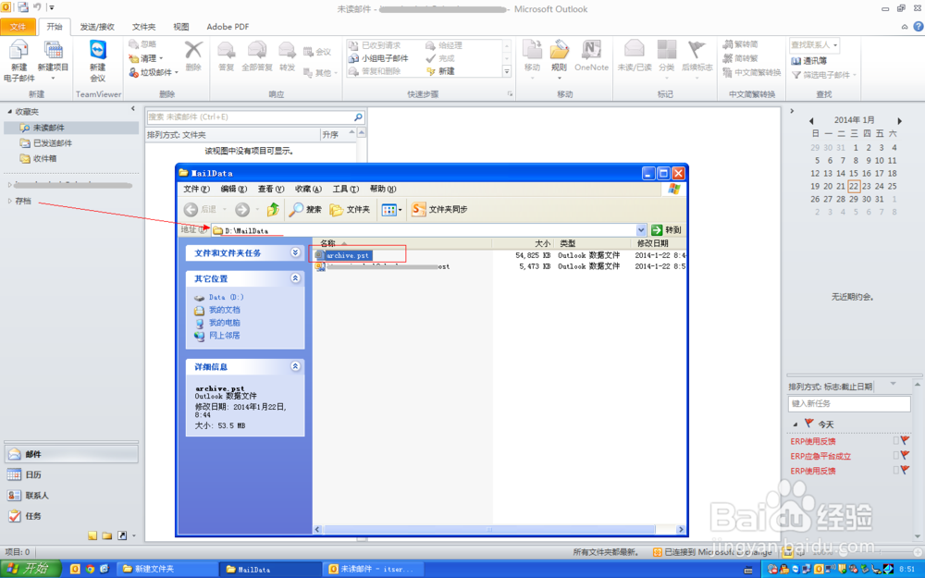The width and height of the screenshot is (925, 578).
Task: Open Favorites (收藏) menu in MailData
Action: pyautogui.click(x=308, y=189)
